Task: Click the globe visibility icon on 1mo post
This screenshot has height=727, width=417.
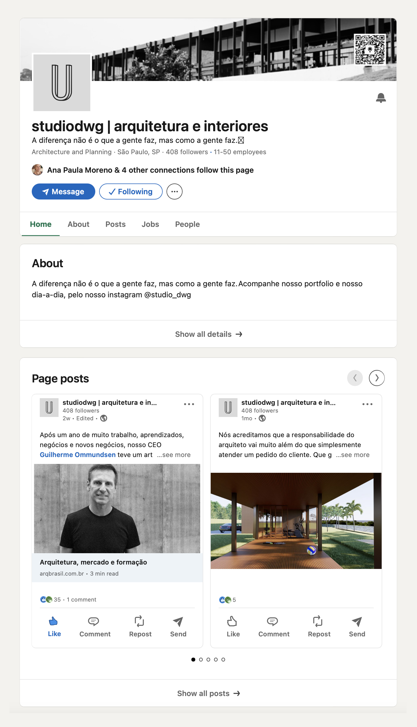Action: click(262, 418)
